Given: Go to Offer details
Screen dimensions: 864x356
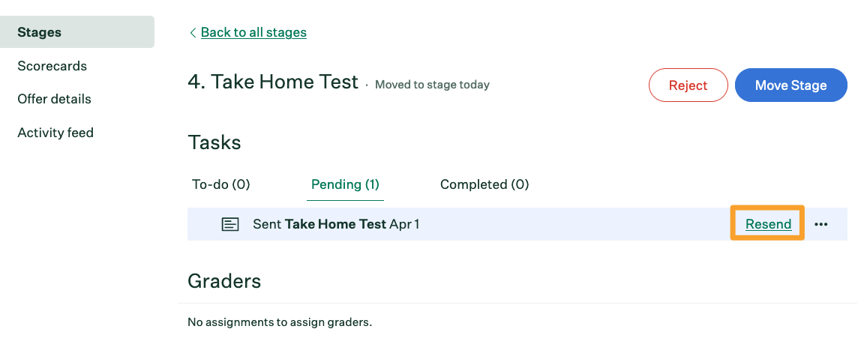Looking at the screenshot, I should [55, 99].
